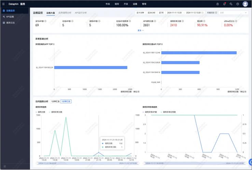Open the 开发 top menu
Viewport: 252px width, 170px height.
pyautogui.click(x=126, y=4)
